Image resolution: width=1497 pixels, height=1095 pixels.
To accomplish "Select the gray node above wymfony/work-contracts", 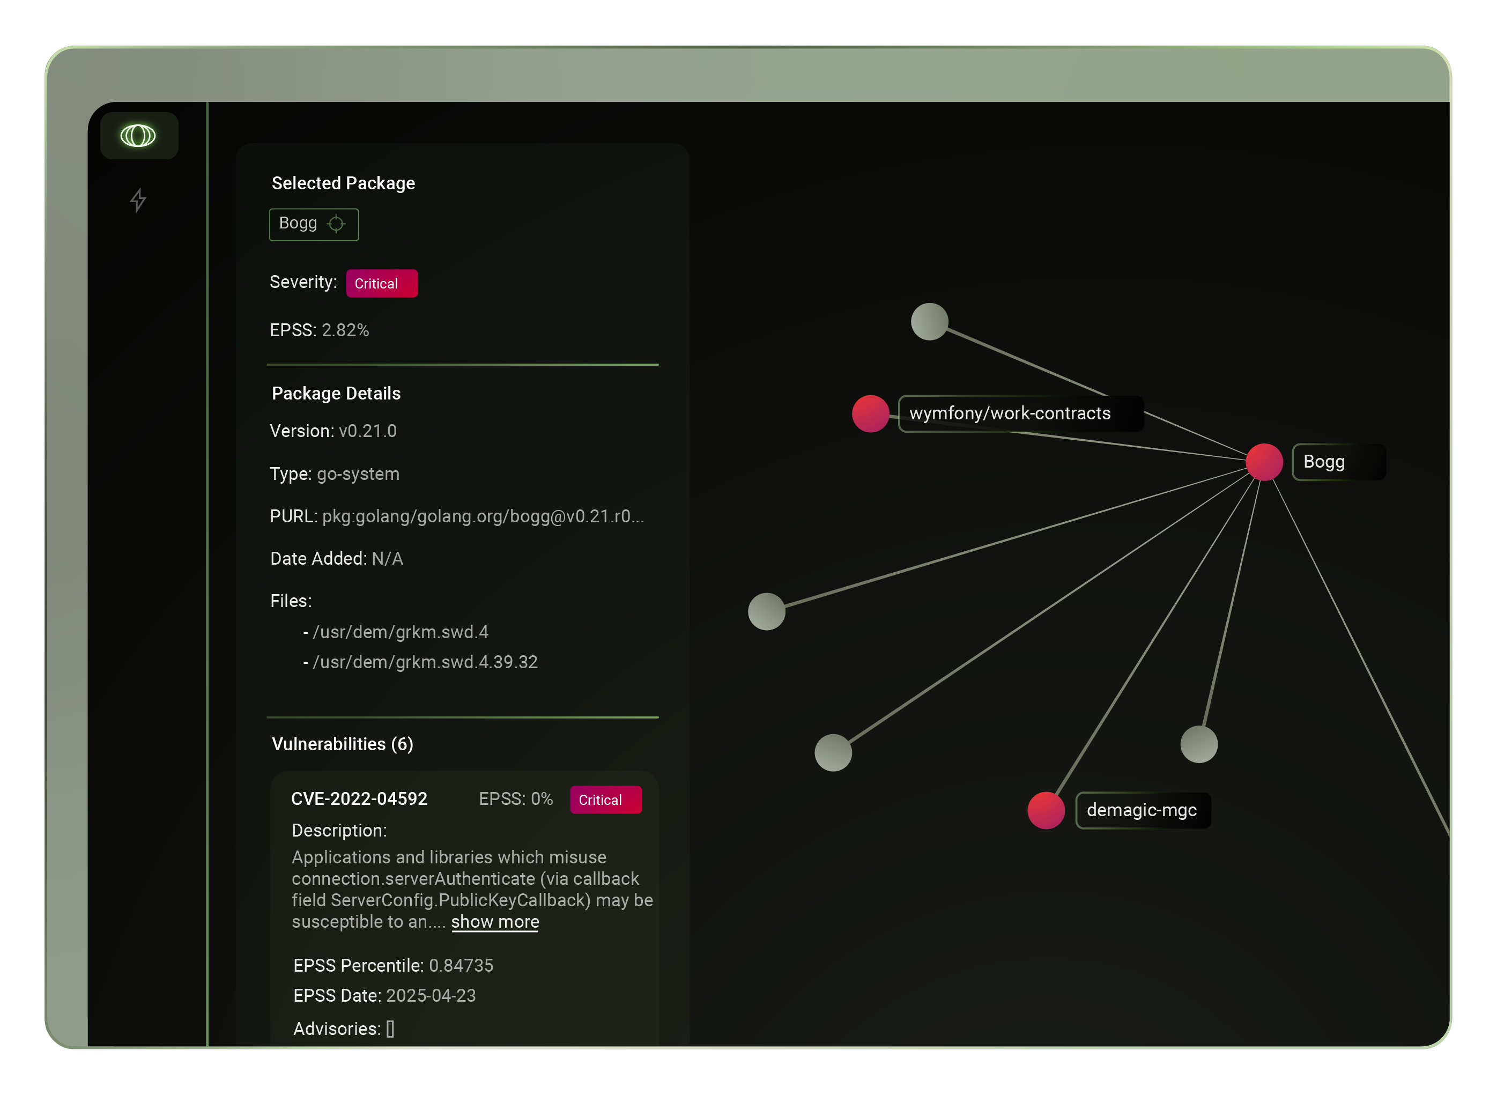I will coord(929,321).
